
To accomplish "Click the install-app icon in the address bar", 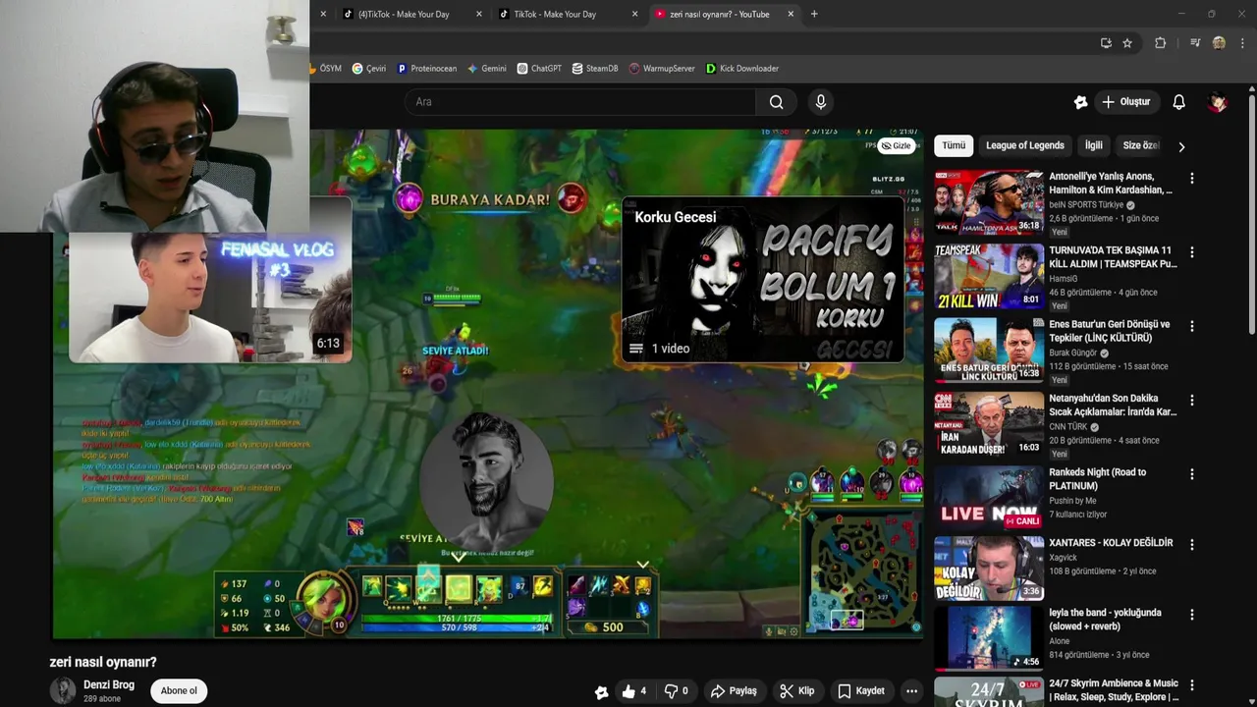I will tap(1106, 43).
